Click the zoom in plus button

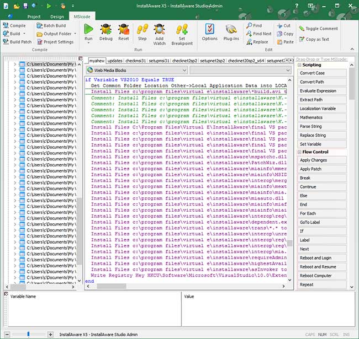click(x=50, y=335)
